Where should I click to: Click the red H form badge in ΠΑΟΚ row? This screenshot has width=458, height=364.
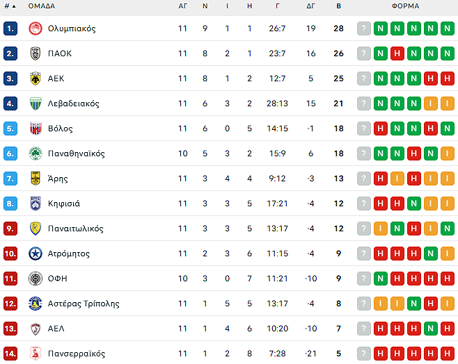tap(397, 53)
